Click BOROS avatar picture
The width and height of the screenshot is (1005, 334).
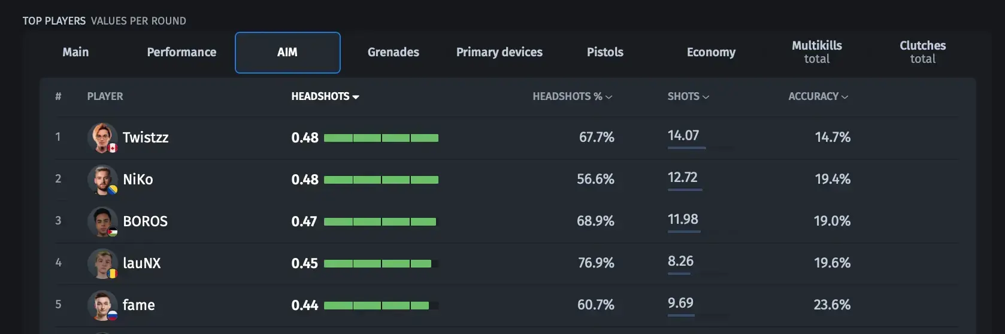[x=102, y=221]
